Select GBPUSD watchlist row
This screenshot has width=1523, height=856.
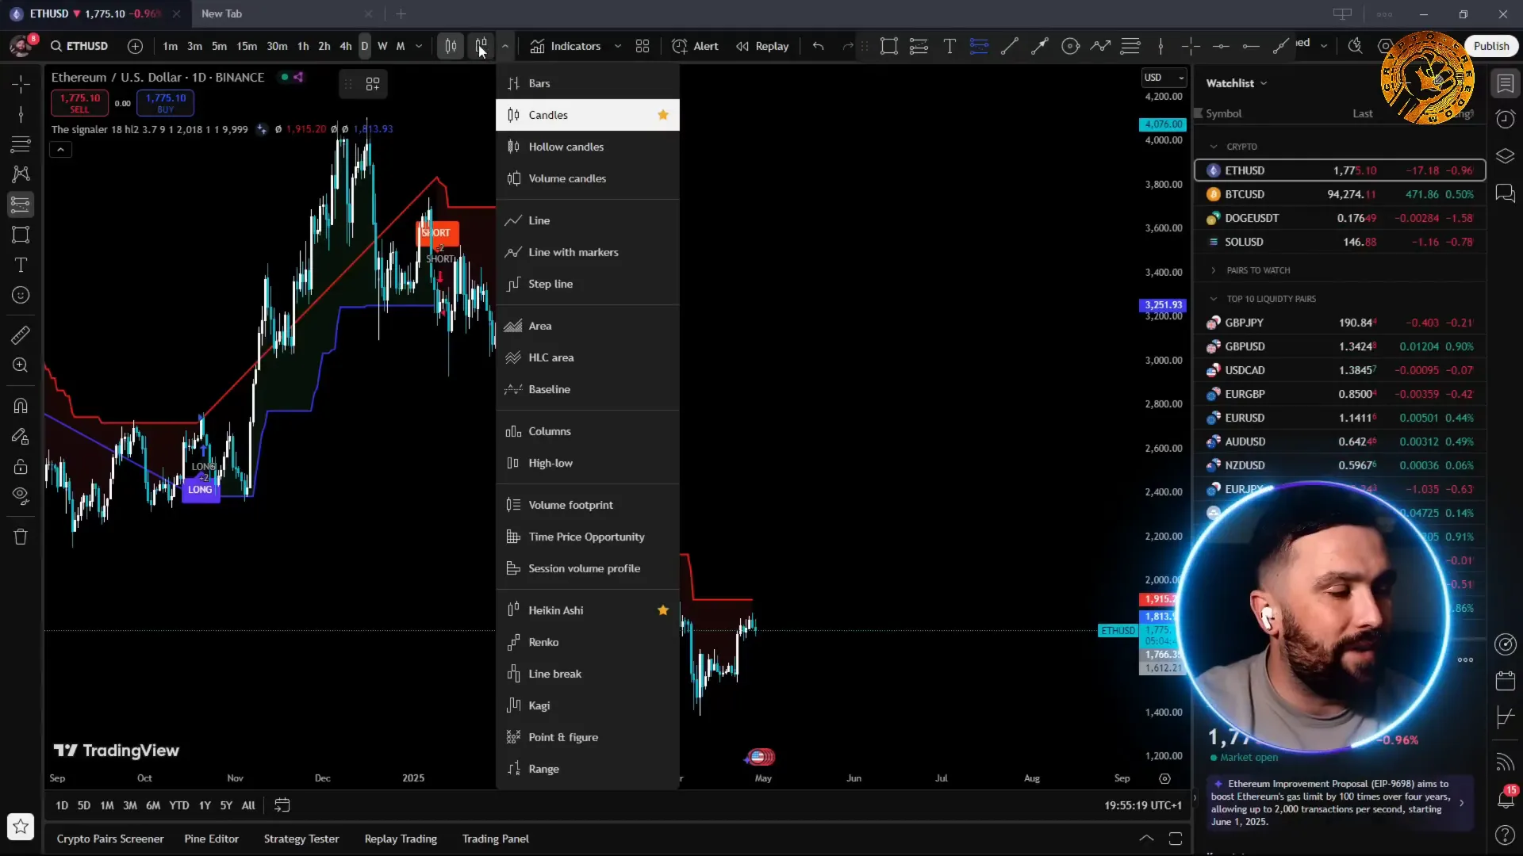(x=1340, y=346)
